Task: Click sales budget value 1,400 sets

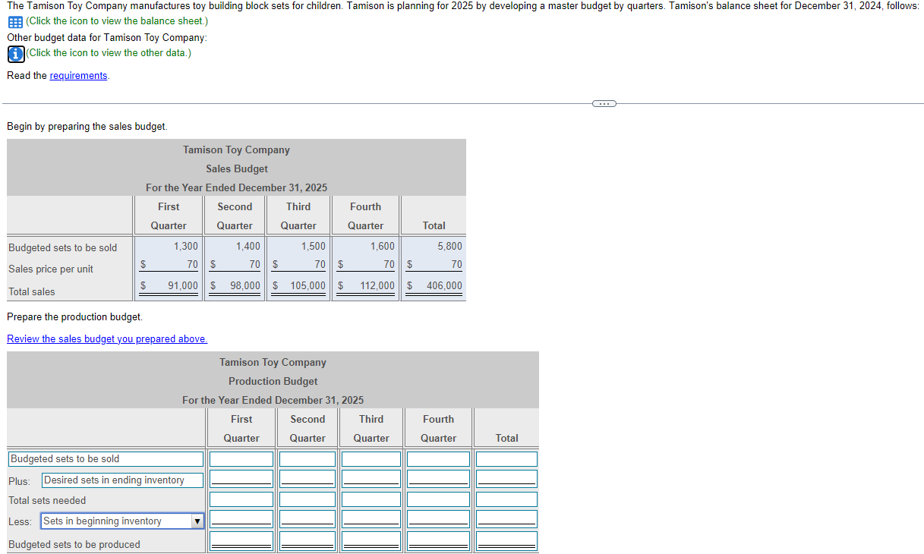Action: [x=248, y=246]
